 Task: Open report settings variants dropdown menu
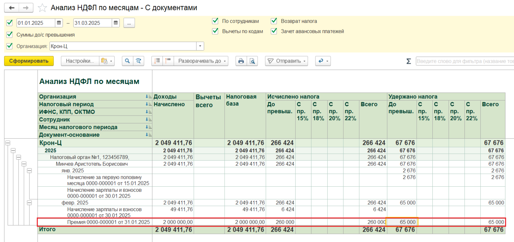coord(107,61)
